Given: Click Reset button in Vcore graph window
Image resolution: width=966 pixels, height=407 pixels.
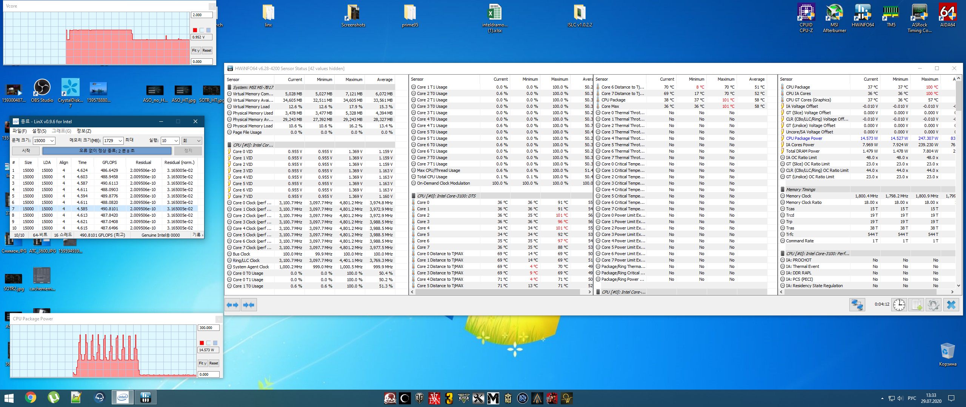Looking at the screenshot, I should [207, 50].
